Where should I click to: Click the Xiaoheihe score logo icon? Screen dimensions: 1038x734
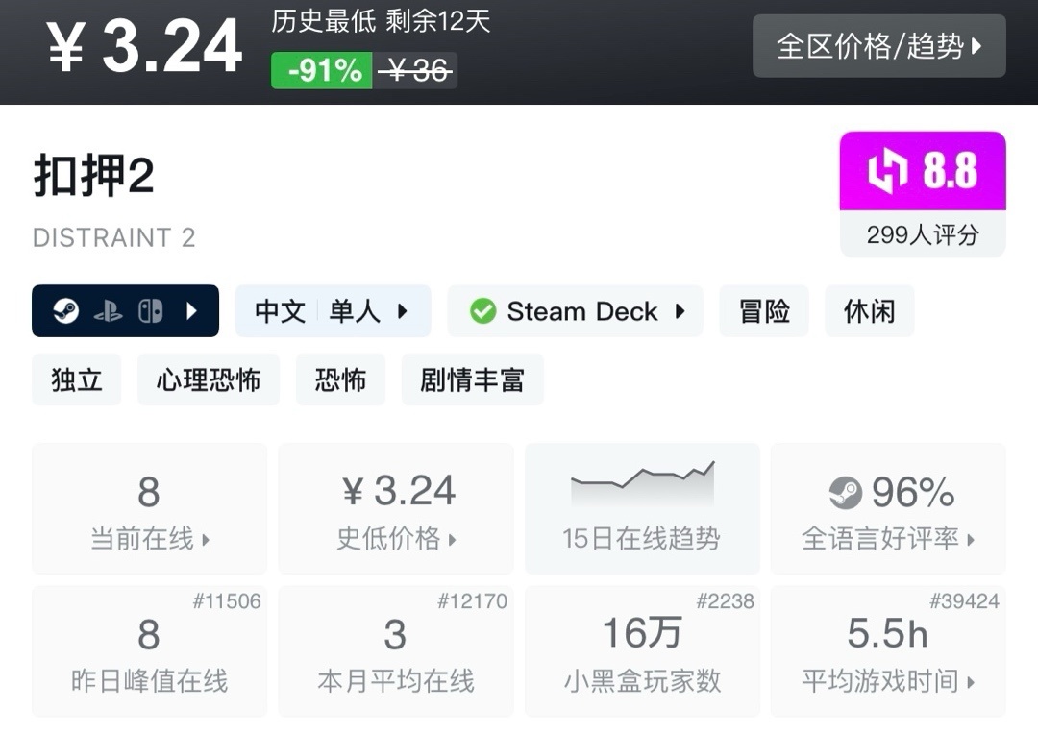click(x=887, y=172)
